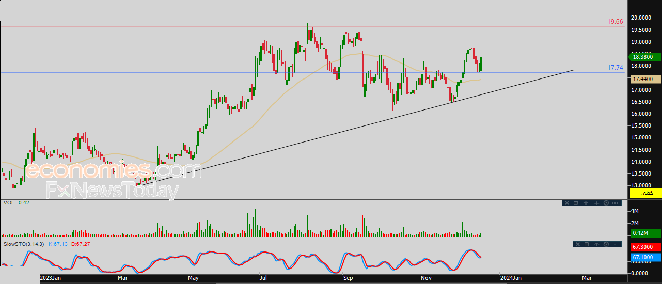Maximize the SlowSTO indicator panel
The image size is (662, 284).
tap(587, 244)
